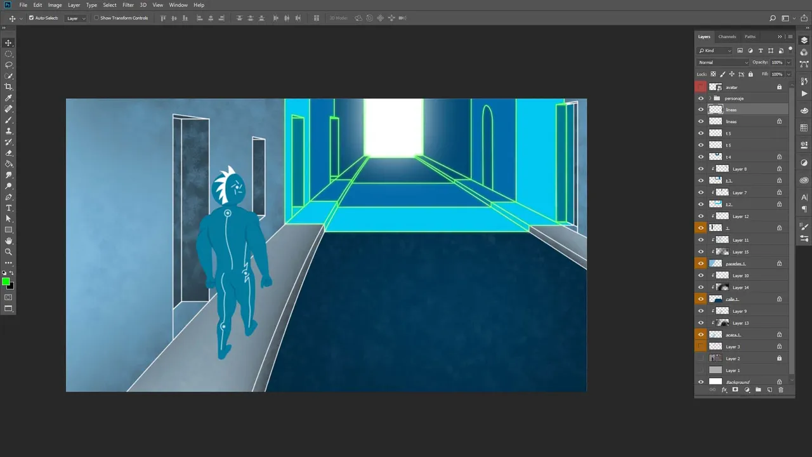812x457 pixels.
Task: Select the Rectangle shape tool
Action: [x=8, y=230]
